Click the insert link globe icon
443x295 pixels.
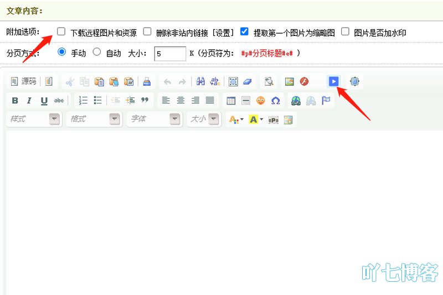296,101
